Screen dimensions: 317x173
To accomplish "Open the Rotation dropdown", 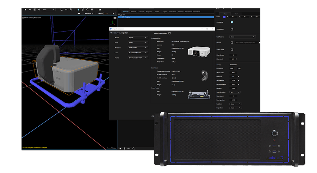I will click(236, 104).
